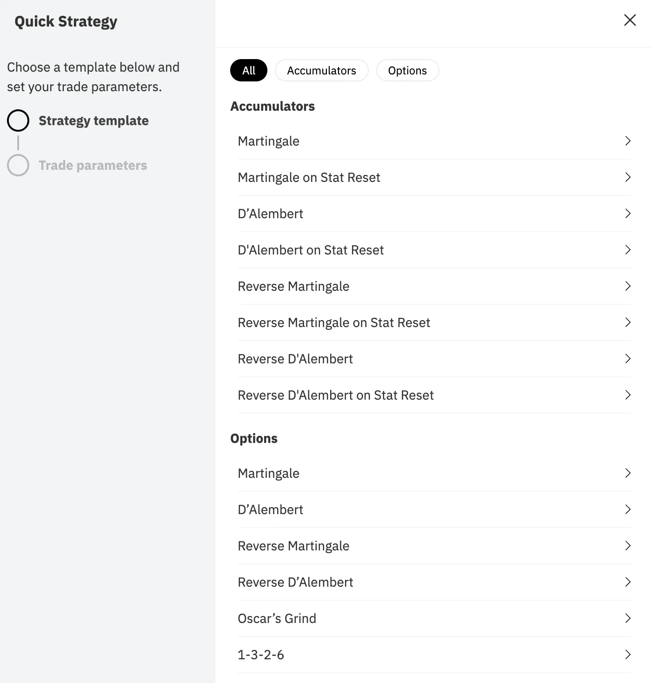Filter templates by Accumulators chip

[x=321, y=70]
